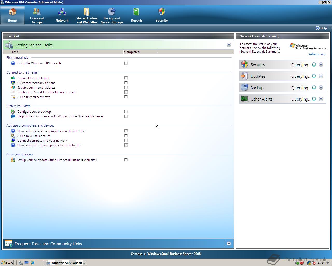Sort by the Completed column header

140,52
